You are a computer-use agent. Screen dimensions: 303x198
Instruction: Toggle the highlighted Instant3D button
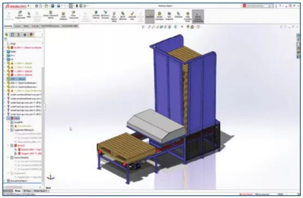pyautogui.click(x=150, y=16)
